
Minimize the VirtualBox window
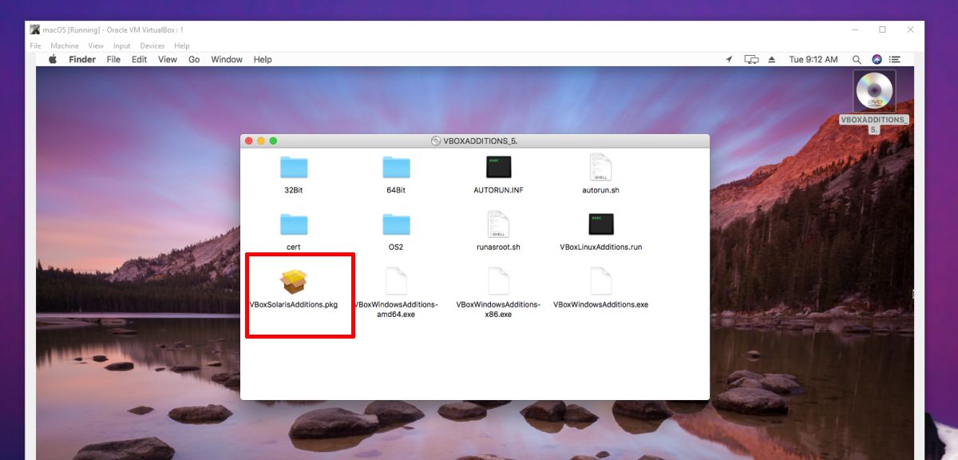[855, 30]
